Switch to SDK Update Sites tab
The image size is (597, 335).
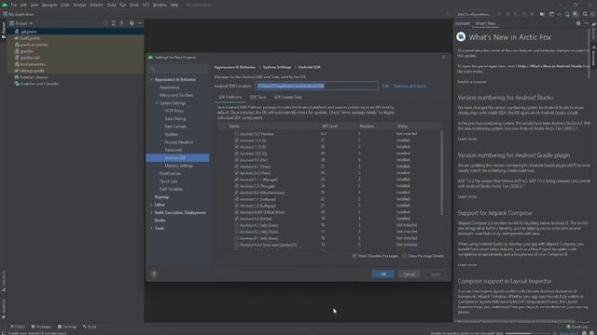(x=288, y=97)
